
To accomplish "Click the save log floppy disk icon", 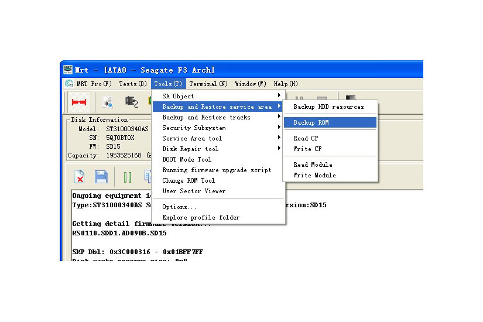I will [101, 177].
